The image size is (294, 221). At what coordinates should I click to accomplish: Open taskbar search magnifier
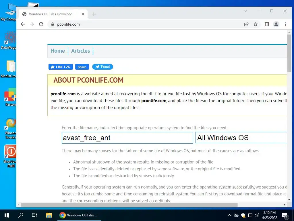(x=21, y=215)
